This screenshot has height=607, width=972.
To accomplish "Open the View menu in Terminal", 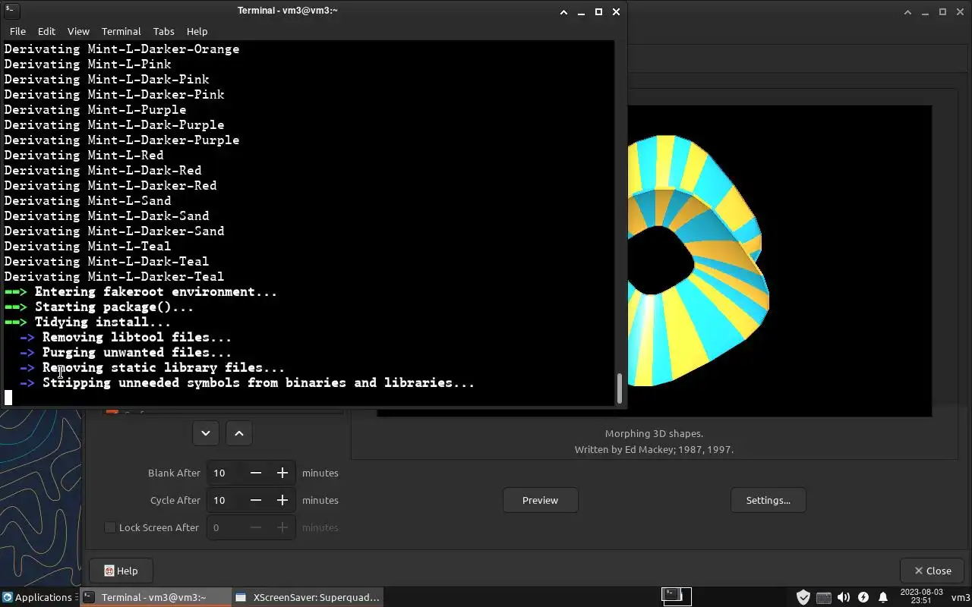I will (78, 31).
